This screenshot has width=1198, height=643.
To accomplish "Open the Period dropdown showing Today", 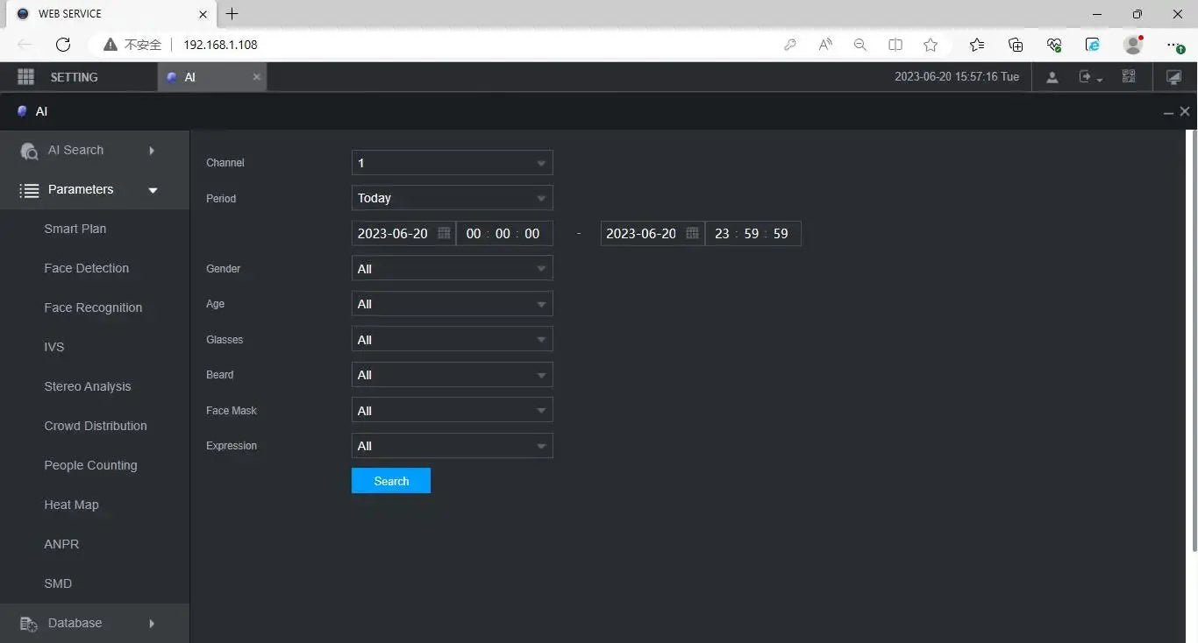I will [x=452, y=198].
